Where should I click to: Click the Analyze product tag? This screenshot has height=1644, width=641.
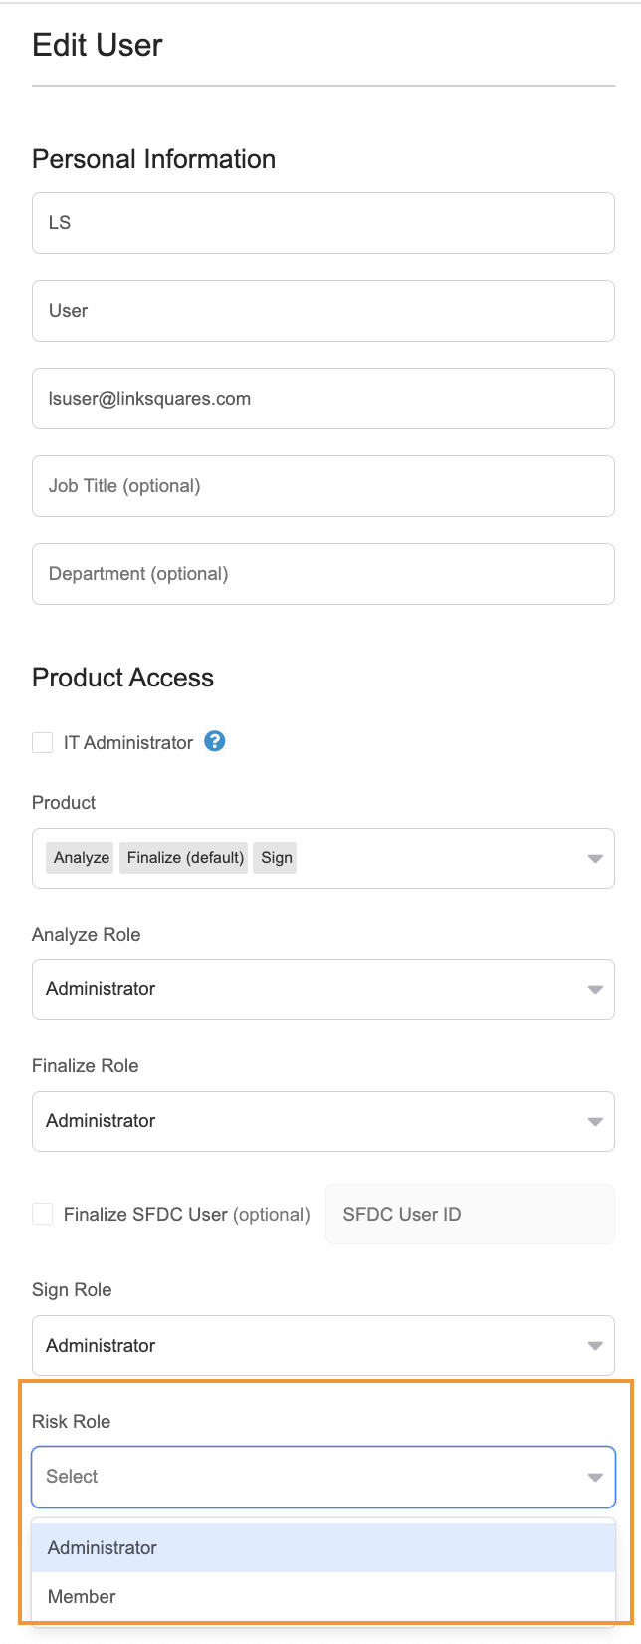tap(82, 858)
